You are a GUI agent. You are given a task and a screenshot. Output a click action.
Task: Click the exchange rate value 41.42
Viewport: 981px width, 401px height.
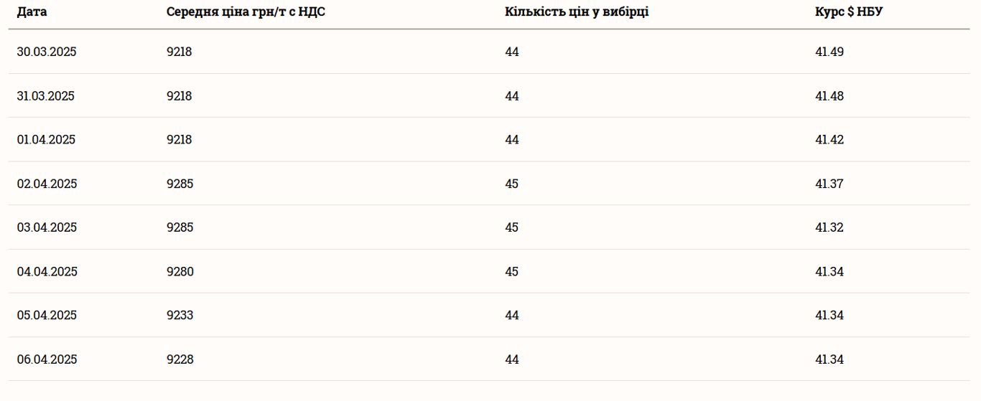829,140
